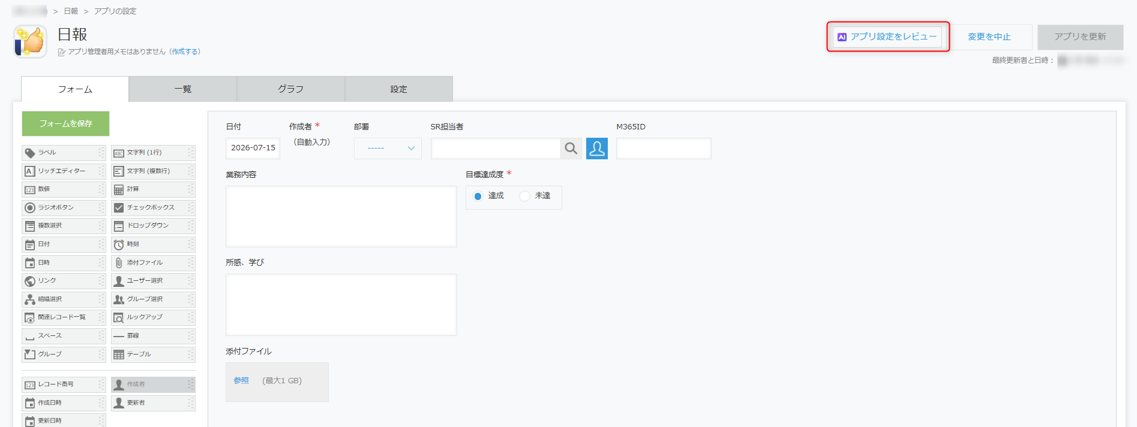Select the 時刻 field item
This screenshot has width=1137, height=427.
pyautogui.click(x=153, y=244)
